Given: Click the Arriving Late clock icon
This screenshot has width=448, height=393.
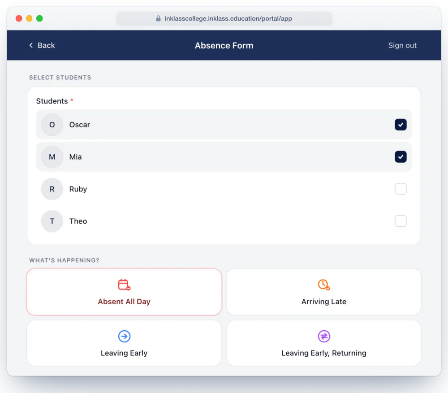Looking at the screenshot, I should coord(324,285).
